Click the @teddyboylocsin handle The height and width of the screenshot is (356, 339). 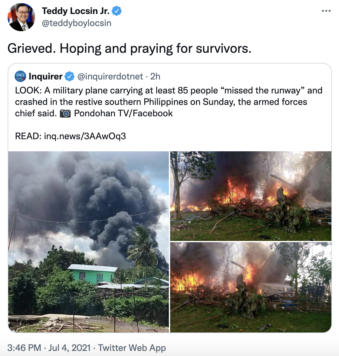[x=76, y=23]
